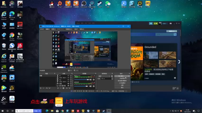Click Steam store search field
This screenshot has width=202, height=113.
(x=165, y=34)
